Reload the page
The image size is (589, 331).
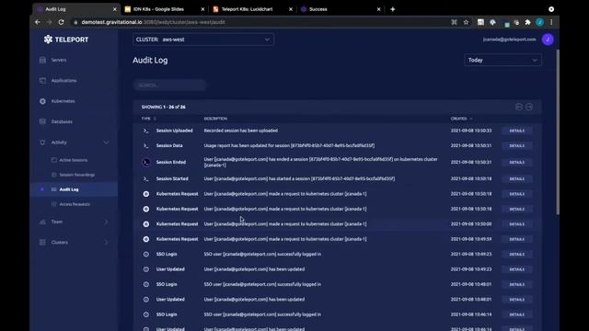pyautogui.click(x=62, y=22)
